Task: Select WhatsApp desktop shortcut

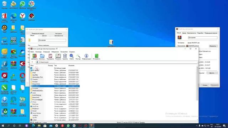Action: click(x=22, y=5)
